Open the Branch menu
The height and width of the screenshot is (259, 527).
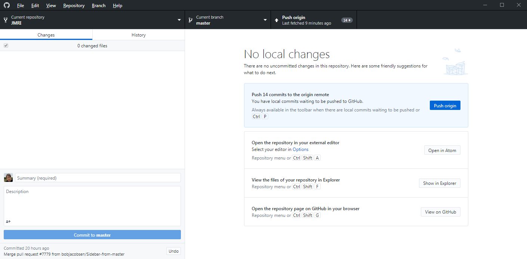[99, 6]
